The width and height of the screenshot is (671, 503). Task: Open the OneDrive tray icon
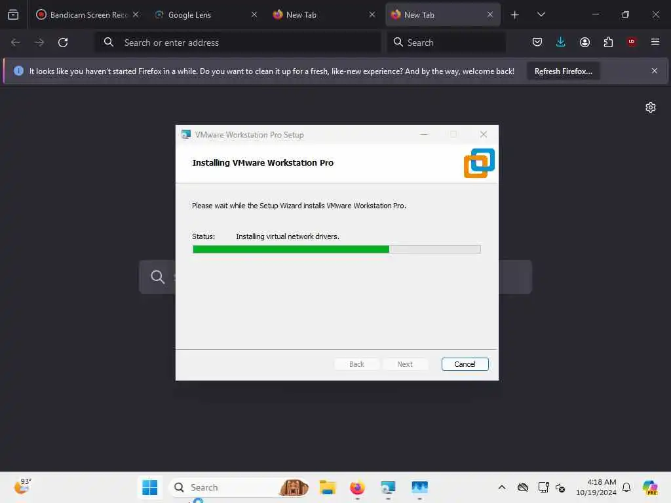[523, 487]
